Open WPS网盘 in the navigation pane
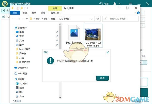Viewport: 152px width, 104px height. 21,74
